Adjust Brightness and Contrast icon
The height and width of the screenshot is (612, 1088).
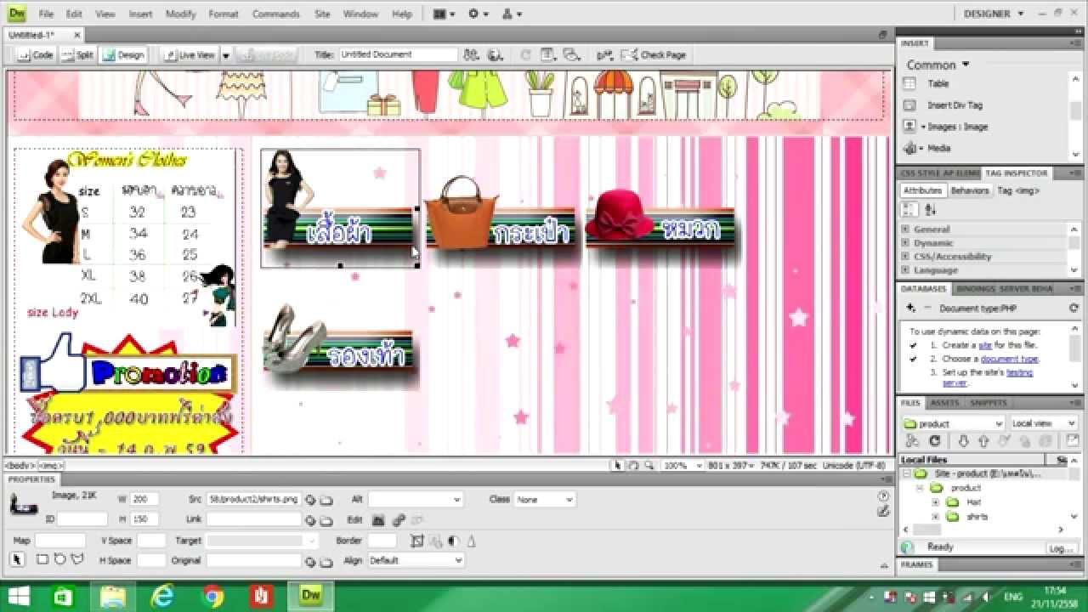[453, 541]
